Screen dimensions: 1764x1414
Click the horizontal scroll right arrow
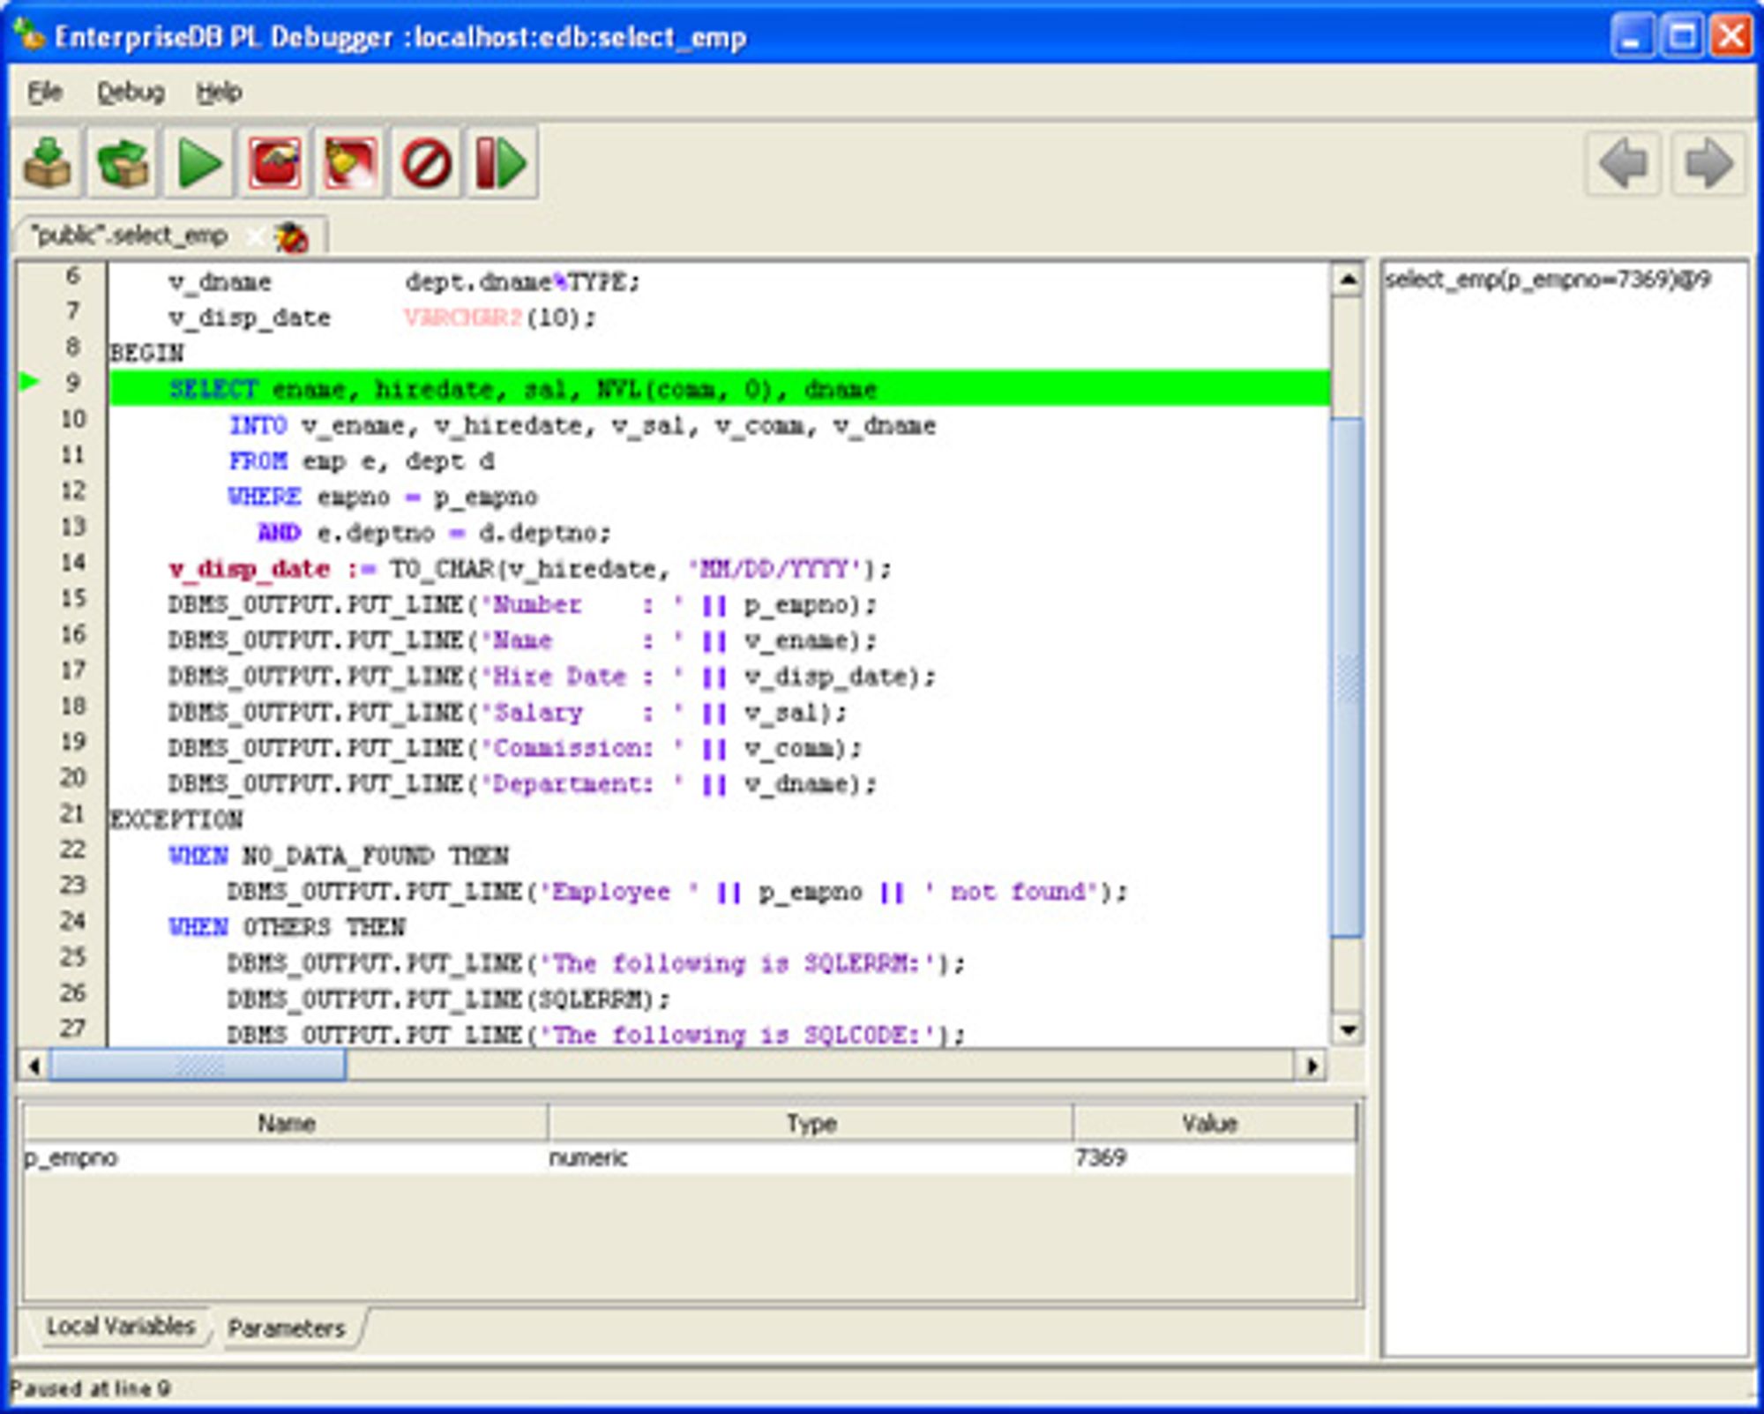[x=1312, y=1066]
